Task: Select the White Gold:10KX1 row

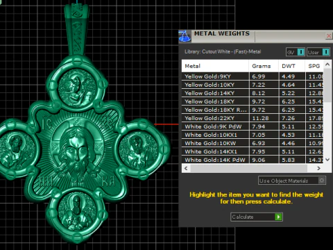Action: pyautogui.click(x=253, y=135)
